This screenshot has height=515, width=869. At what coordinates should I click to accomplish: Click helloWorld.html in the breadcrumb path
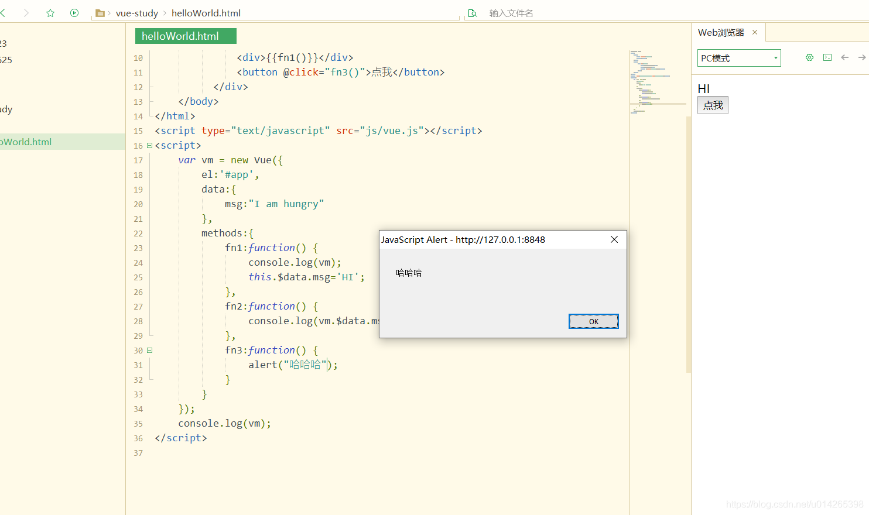click(x=206, y=13)
